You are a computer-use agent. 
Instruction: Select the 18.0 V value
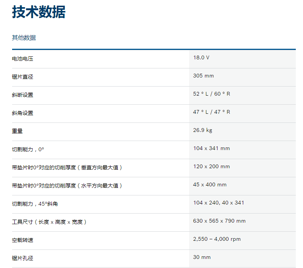pos(201,57)
